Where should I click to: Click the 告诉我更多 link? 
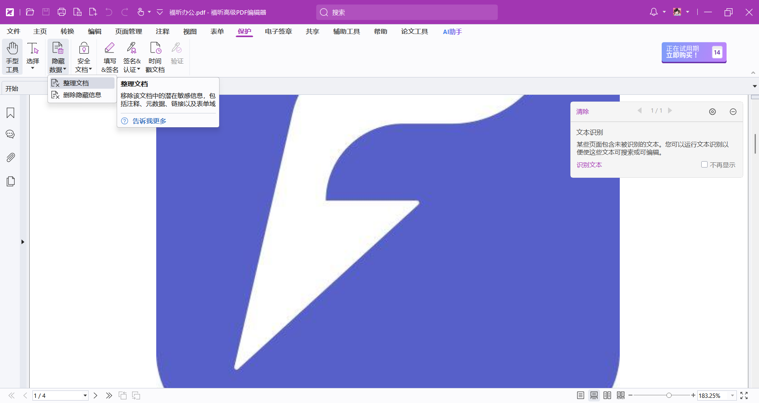click(x=149, y=121)
